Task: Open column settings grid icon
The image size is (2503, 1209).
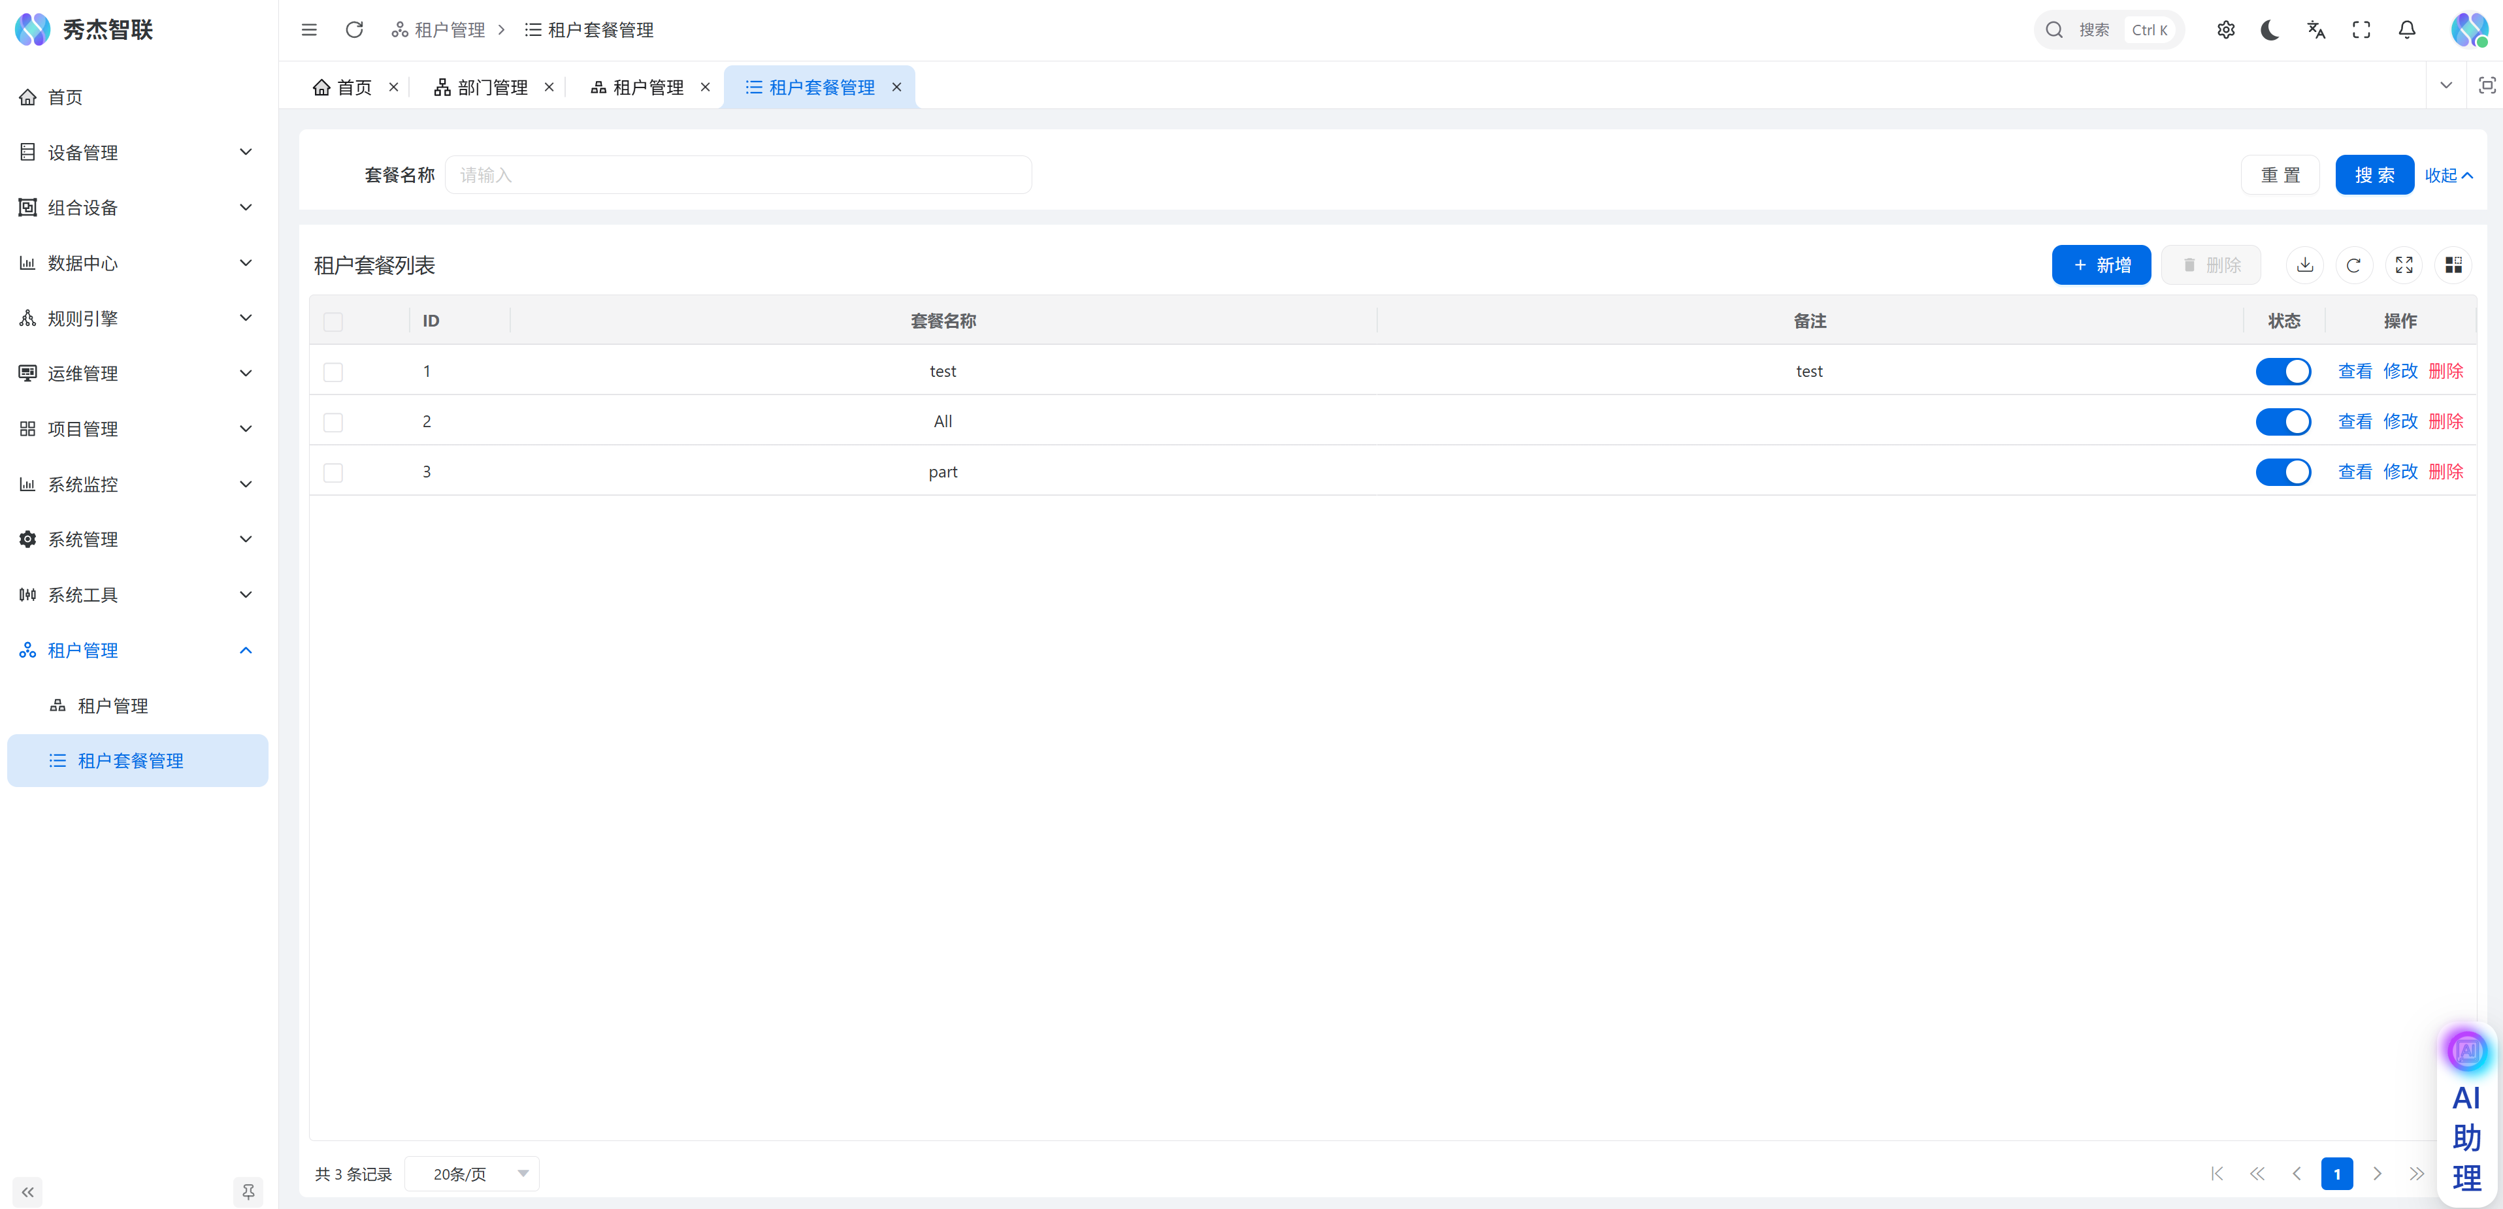Action: click(x=2453, y=265)
